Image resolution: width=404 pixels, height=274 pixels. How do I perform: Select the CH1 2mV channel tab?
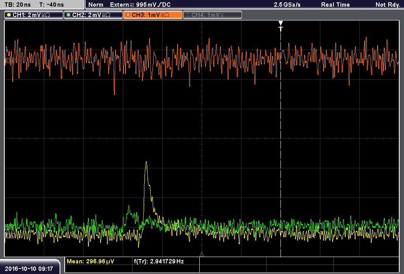pos(34,15)
